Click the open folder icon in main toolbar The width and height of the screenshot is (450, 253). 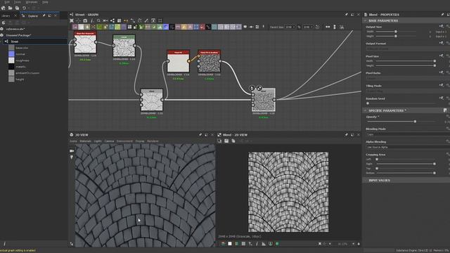[x=11, y=8]
